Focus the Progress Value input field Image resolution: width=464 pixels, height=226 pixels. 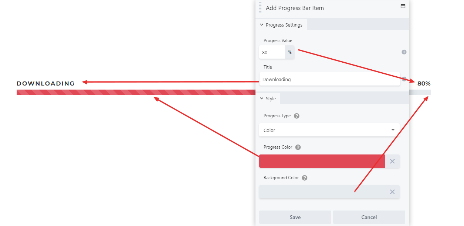tap(272, 52)
